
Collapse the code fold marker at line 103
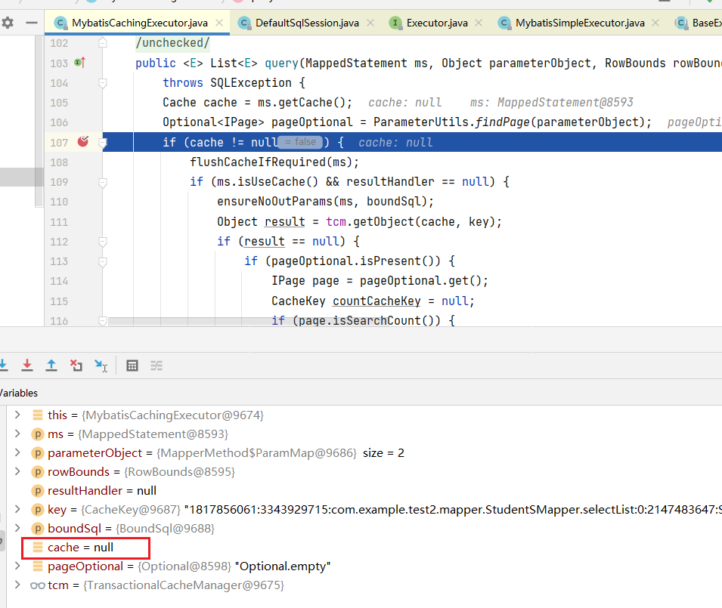(x=103, y=63)
